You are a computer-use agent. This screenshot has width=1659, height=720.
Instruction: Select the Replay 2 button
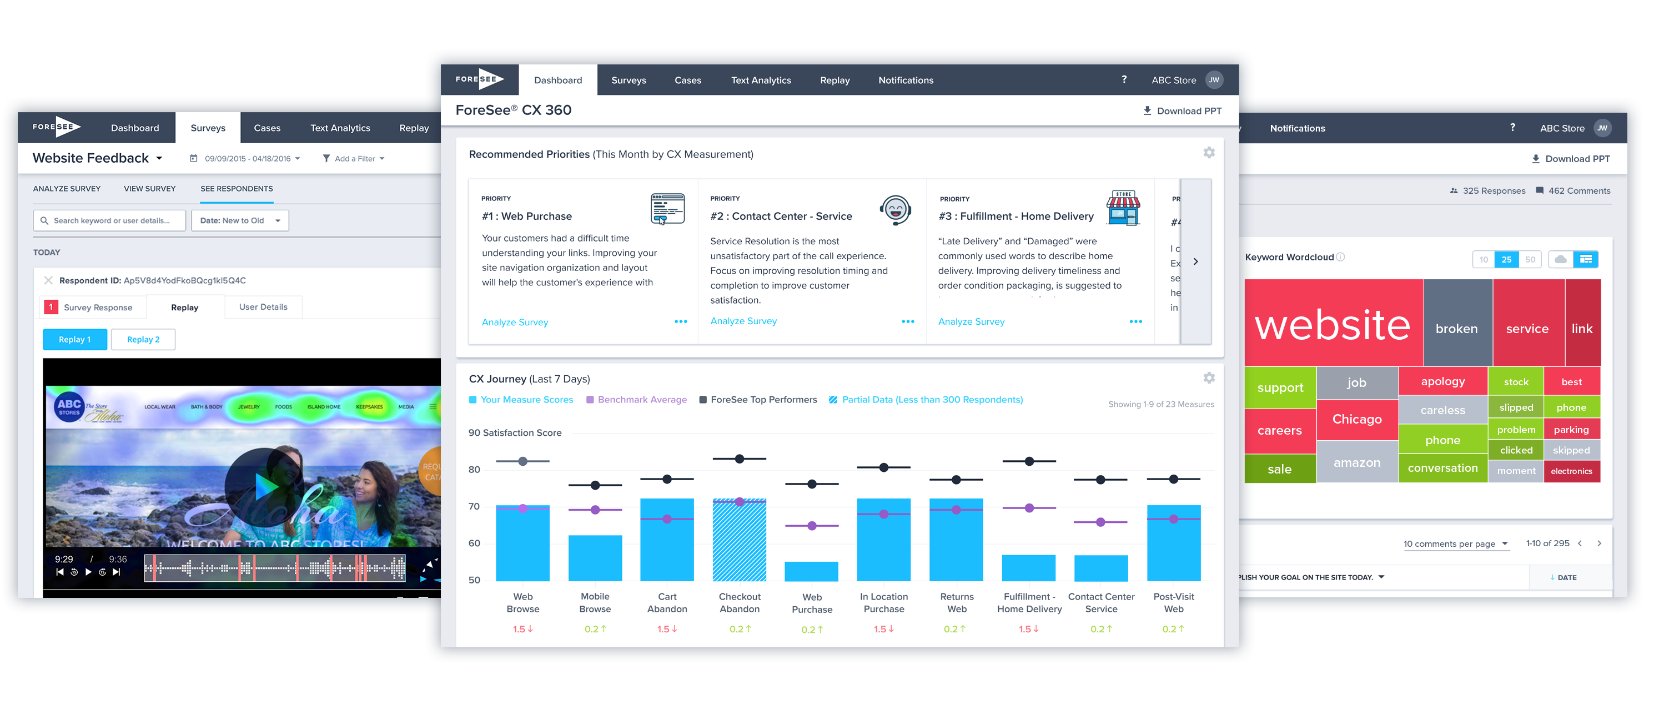tap(143, 339)
